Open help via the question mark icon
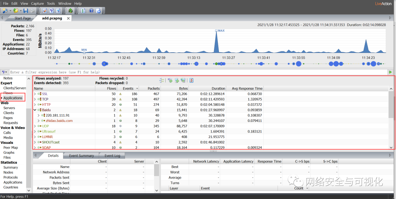 [x=91, y=11]
